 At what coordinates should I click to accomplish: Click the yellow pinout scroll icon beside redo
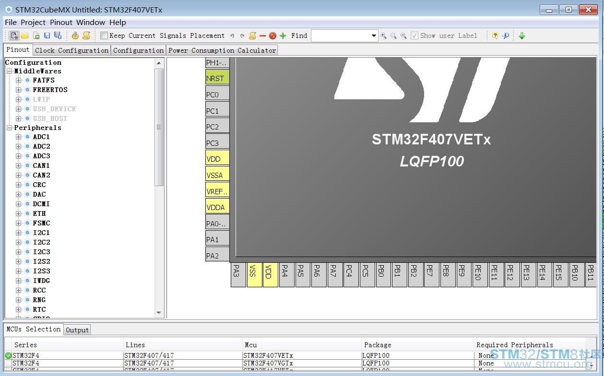coord(252,35)
